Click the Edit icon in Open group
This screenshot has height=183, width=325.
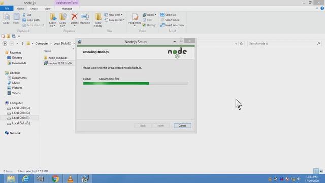[x=144, y=20]
